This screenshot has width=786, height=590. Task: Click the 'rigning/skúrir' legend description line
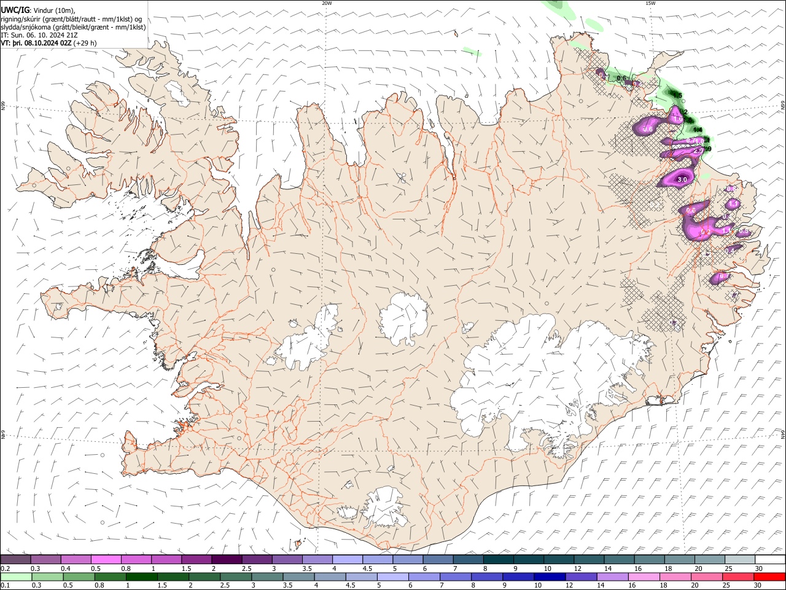coord(71,18)
